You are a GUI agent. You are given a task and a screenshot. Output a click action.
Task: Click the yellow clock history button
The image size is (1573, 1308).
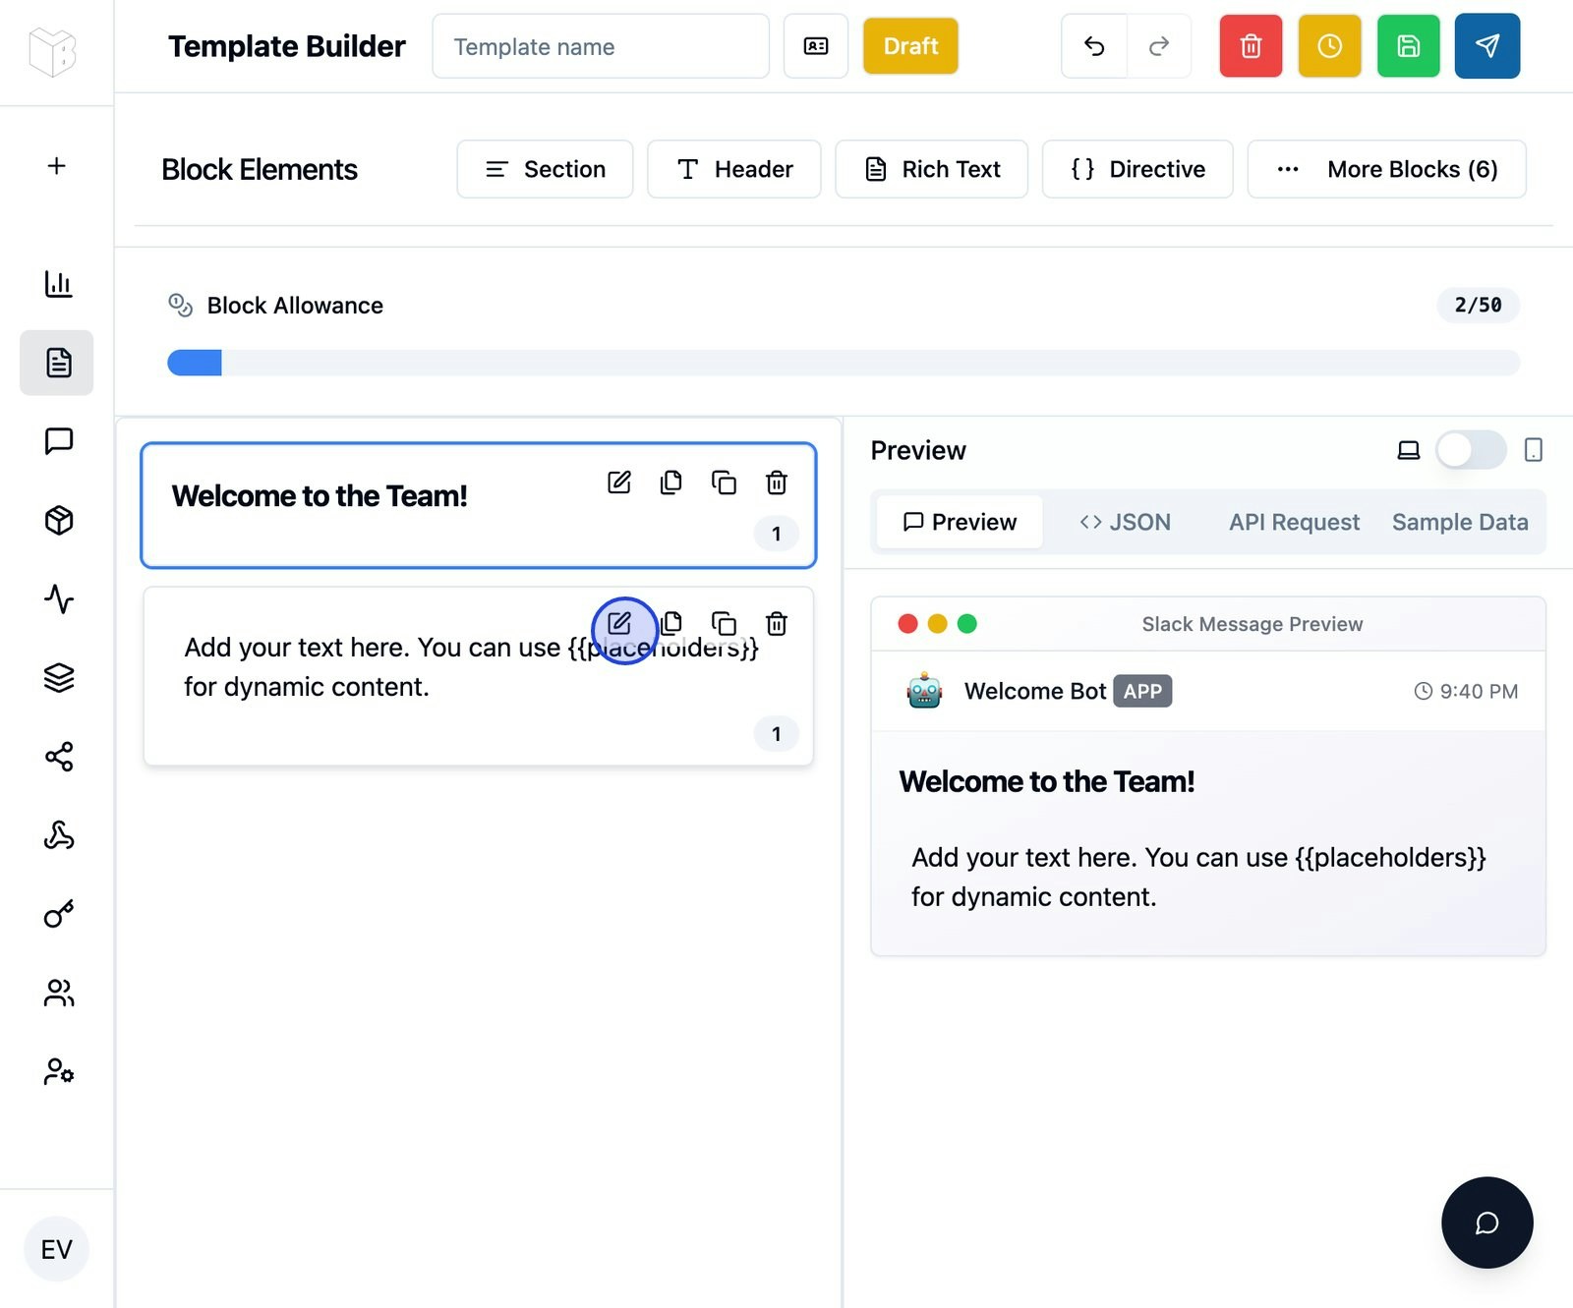click(1329, 46)
